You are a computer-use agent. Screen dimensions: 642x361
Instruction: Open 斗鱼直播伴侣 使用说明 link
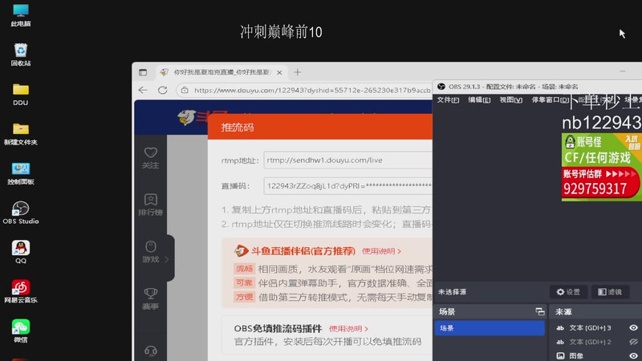tap(382, 251)
